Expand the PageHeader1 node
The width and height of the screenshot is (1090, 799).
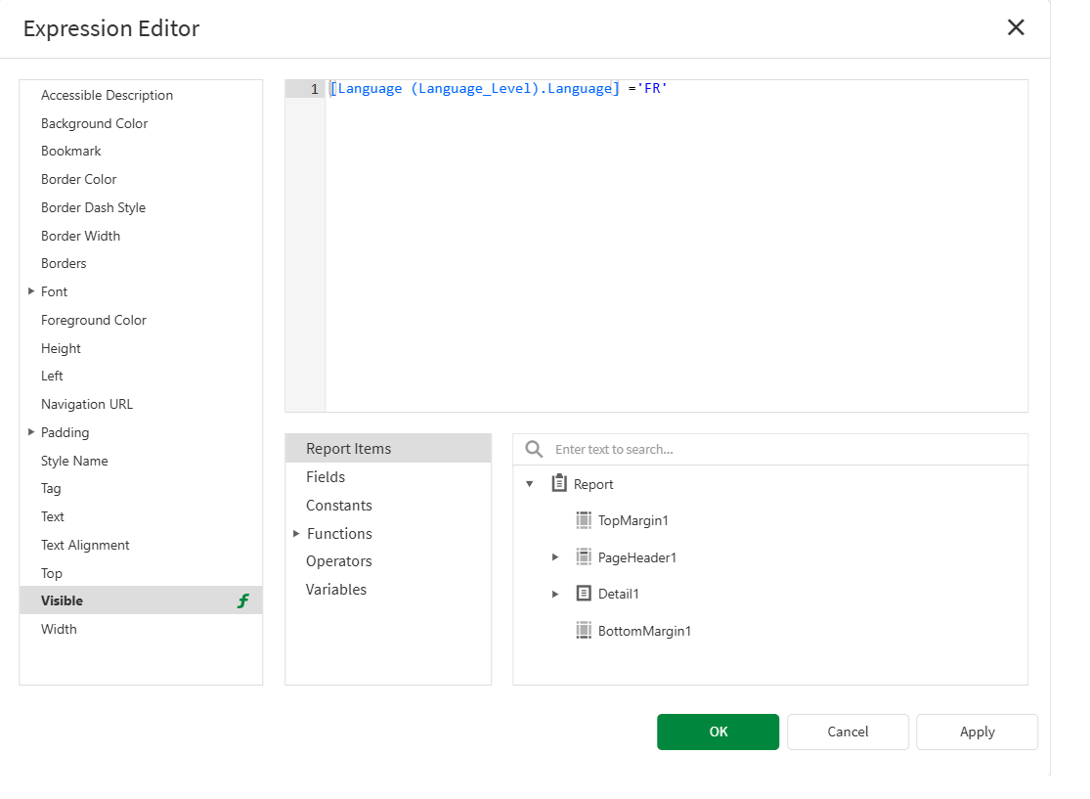(x=555, y=557)
